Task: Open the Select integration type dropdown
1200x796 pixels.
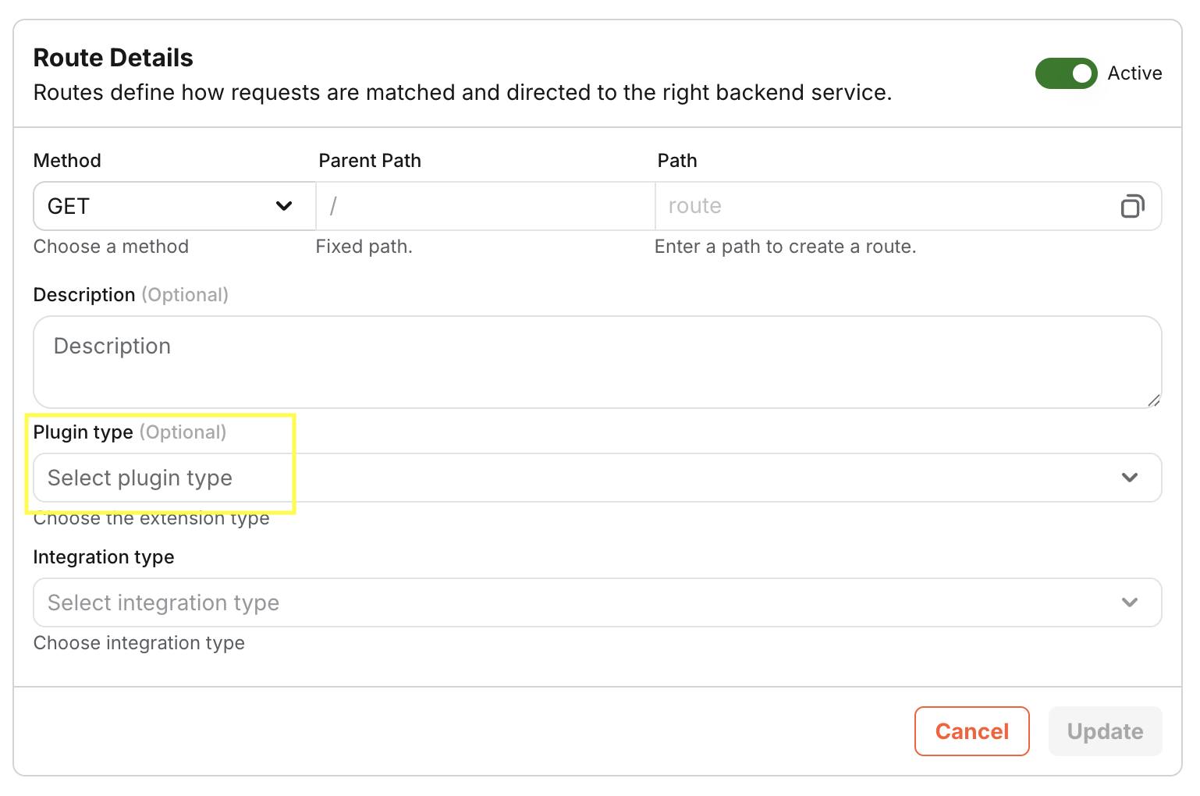Action: click(598, 602)
